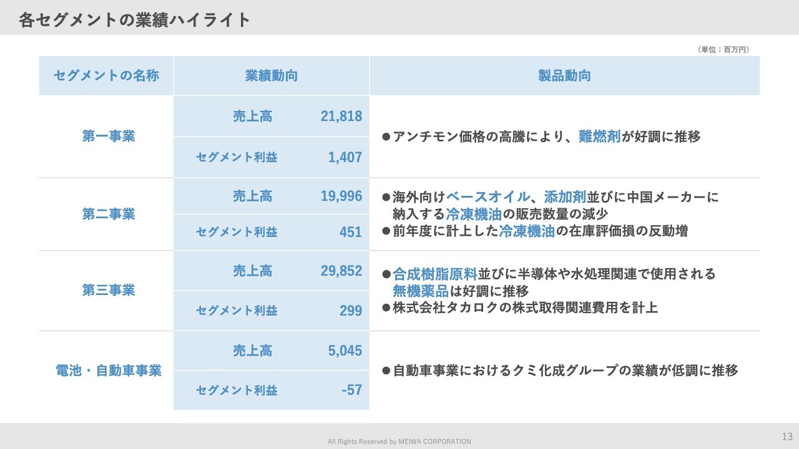Select the 製品動向 column header

[564, 76]
